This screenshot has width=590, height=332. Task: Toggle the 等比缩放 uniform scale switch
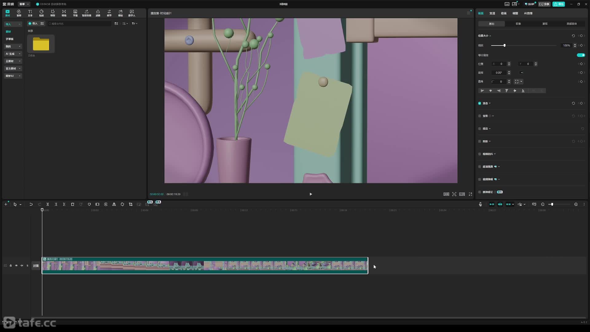(x=580, y=55)
